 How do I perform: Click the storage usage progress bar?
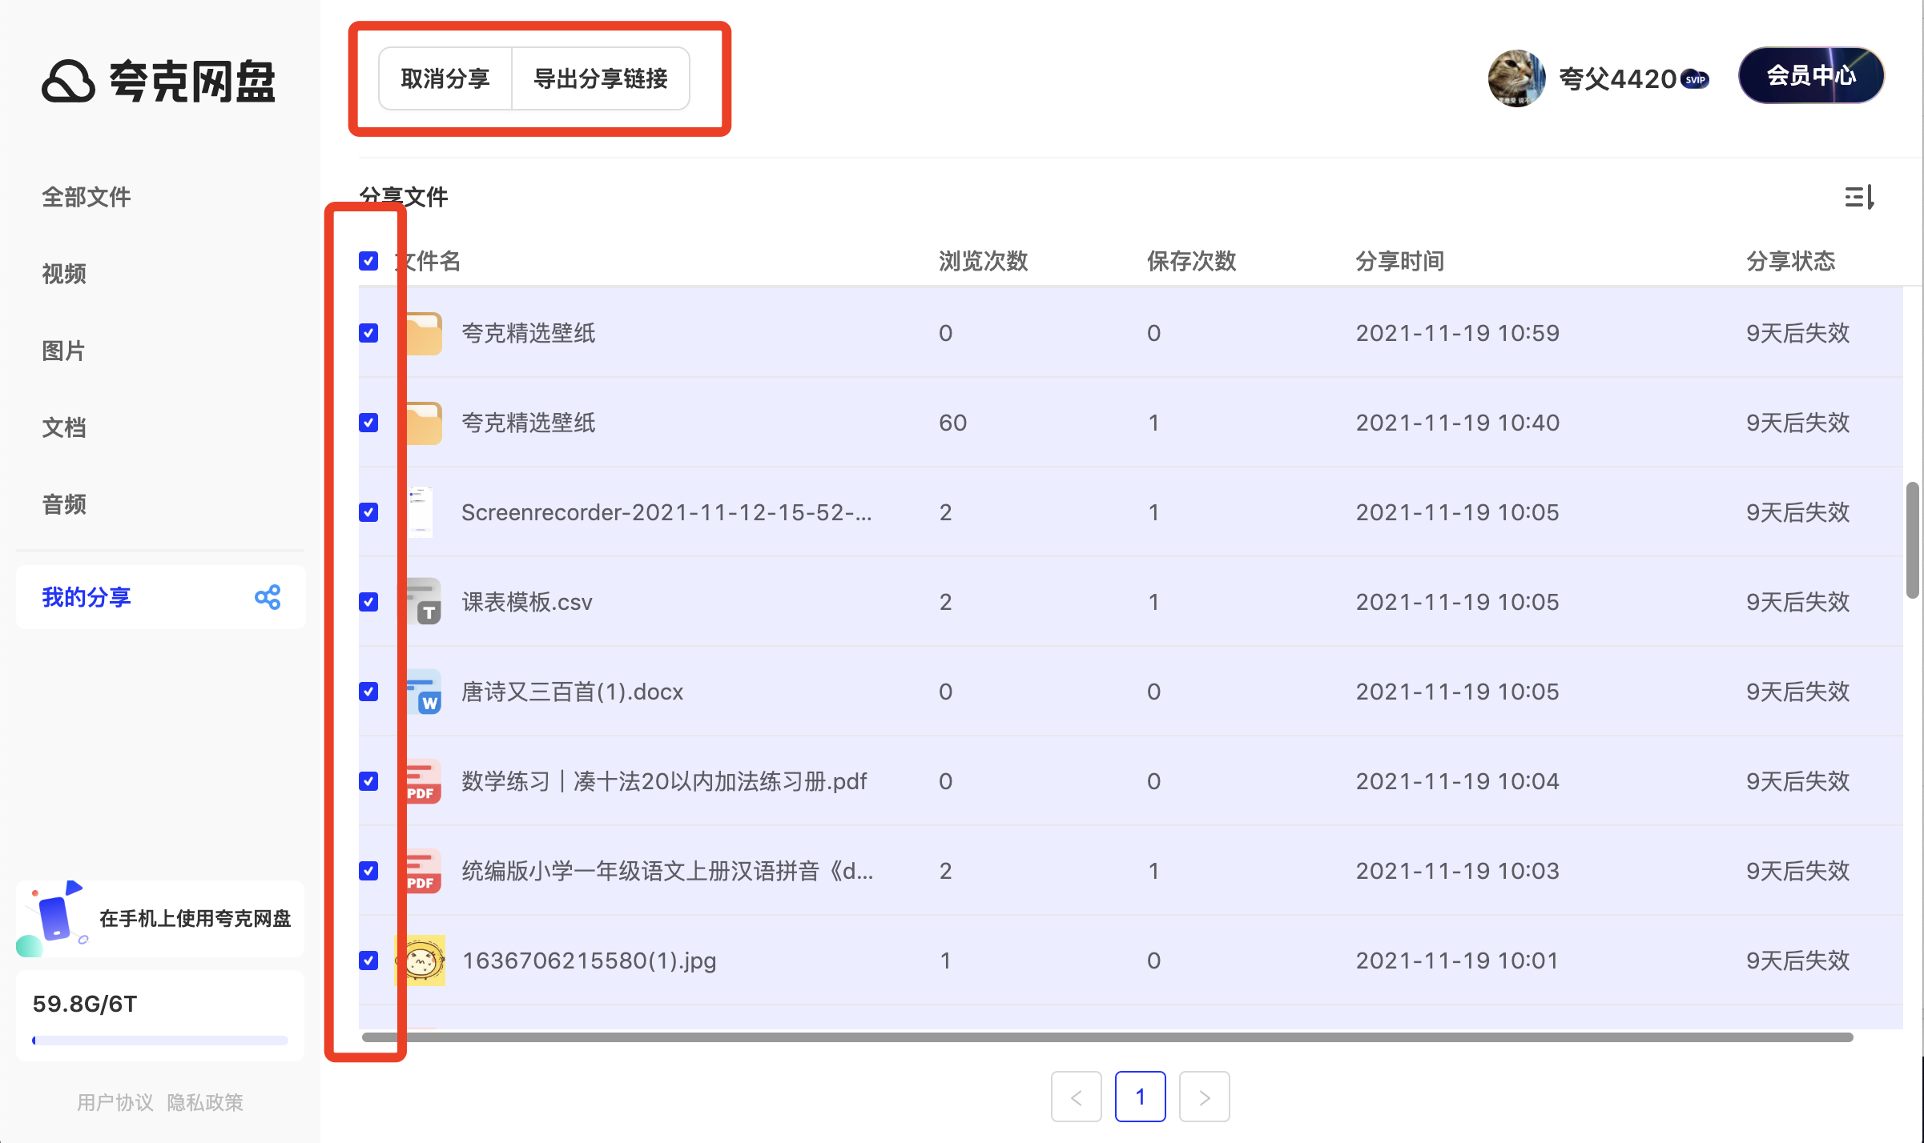pyautogui.click(x=159, y=1041)
